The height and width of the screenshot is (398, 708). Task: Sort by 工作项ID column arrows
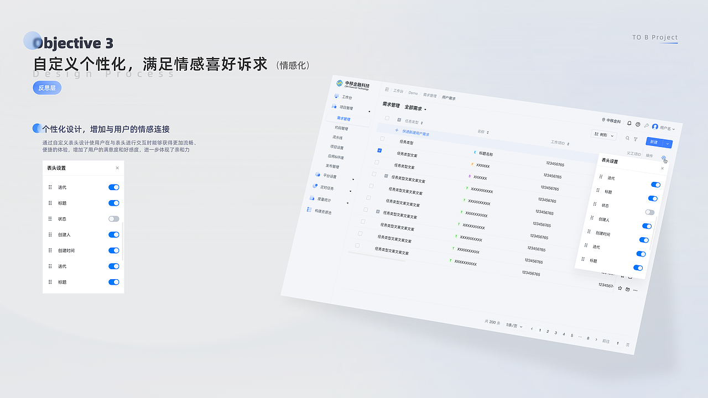click(x=569, y=144)
